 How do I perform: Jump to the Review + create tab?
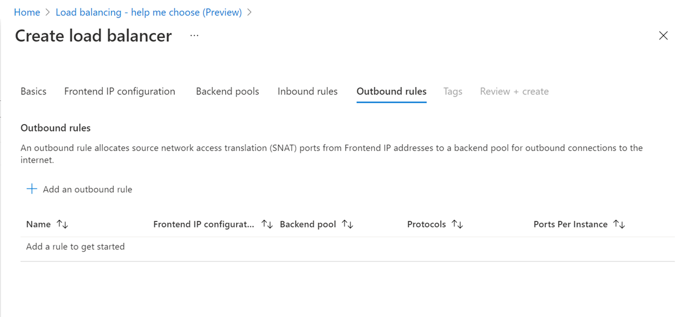514,92
